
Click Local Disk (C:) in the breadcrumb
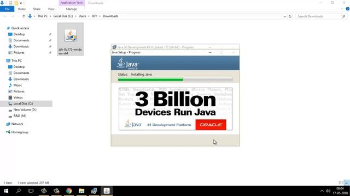click(63, 16)
